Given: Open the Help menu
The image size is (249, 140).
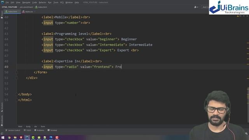Looking at the screenshot, I should click(77, 2).
